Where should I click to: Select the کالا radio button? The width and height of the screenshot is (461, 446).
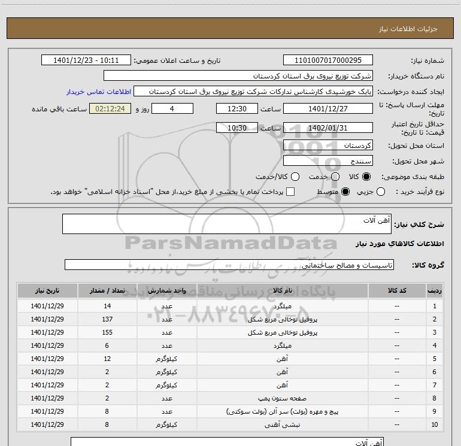(x=366, y=177)
